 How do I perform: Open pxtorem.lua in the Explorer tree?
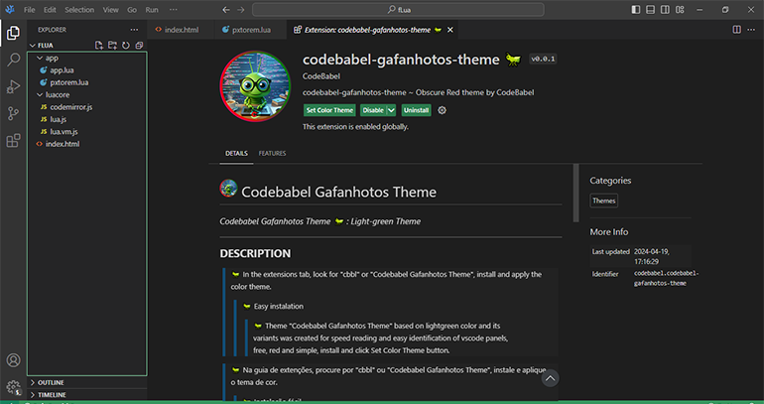coord(69,82)
